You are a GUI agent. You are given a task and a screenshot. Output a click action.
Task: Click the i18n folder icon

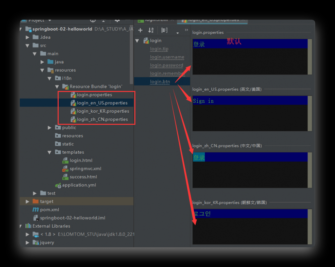58,78
